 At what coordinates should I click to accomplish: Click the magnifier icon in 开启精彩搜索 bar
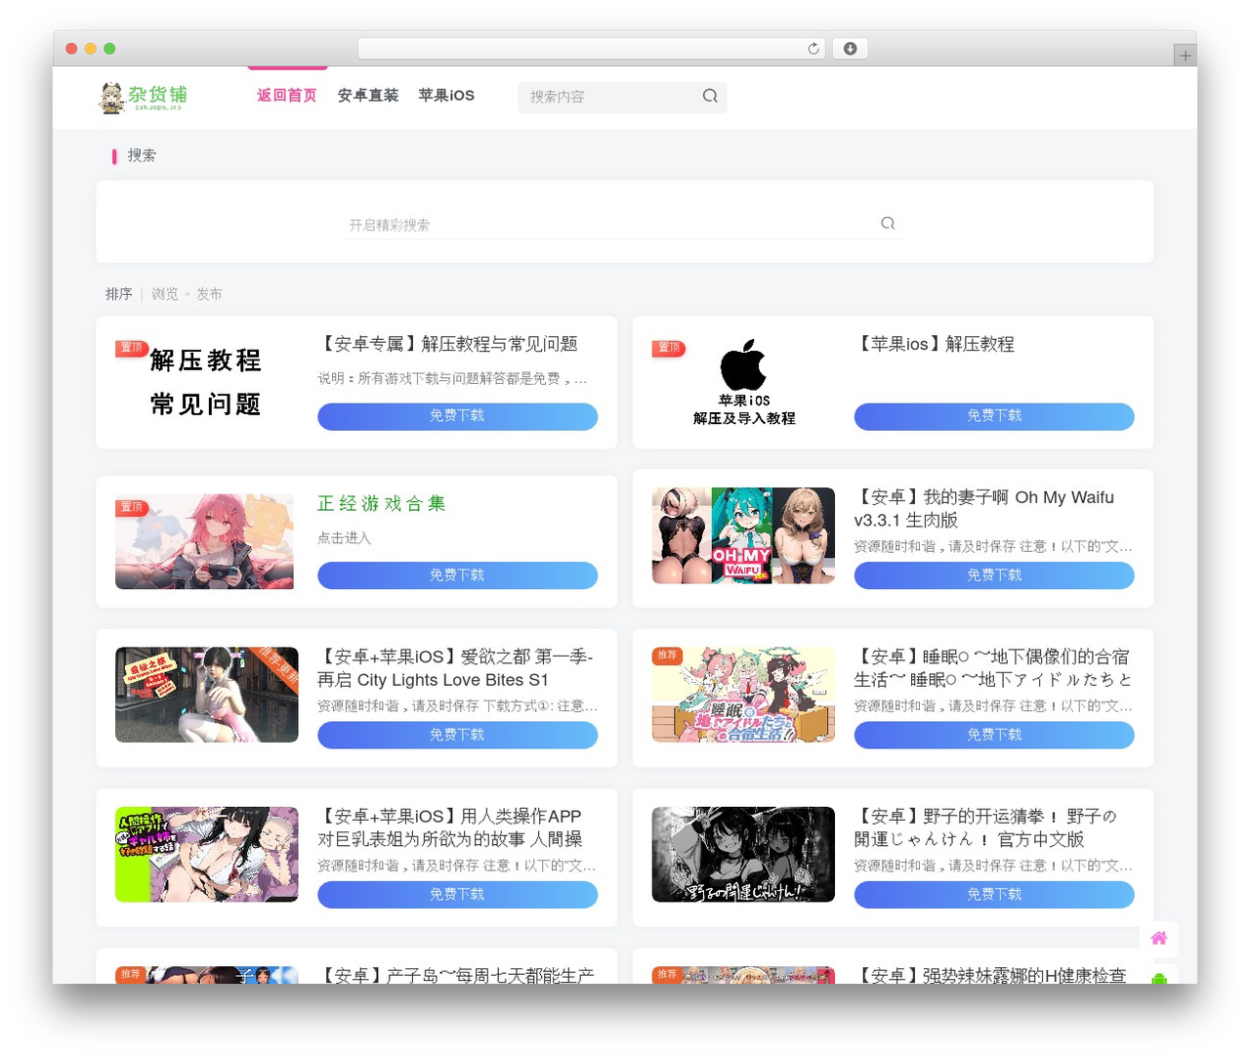[888, 224]
